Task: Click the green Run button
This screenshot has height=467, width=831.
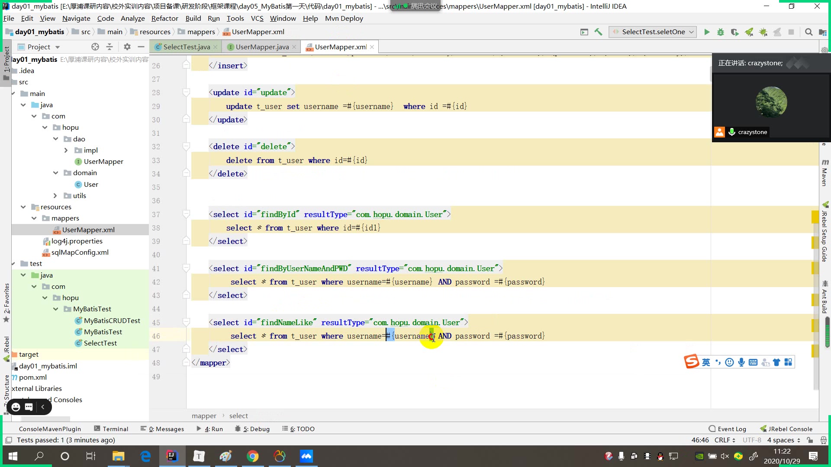Action: (707, 32)
